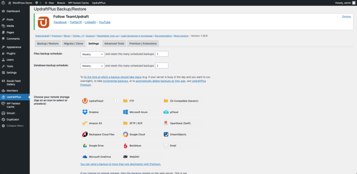Open the Members sidebar menu
The height and width of the screenshot is (174, 357).
tap(15, 91)
